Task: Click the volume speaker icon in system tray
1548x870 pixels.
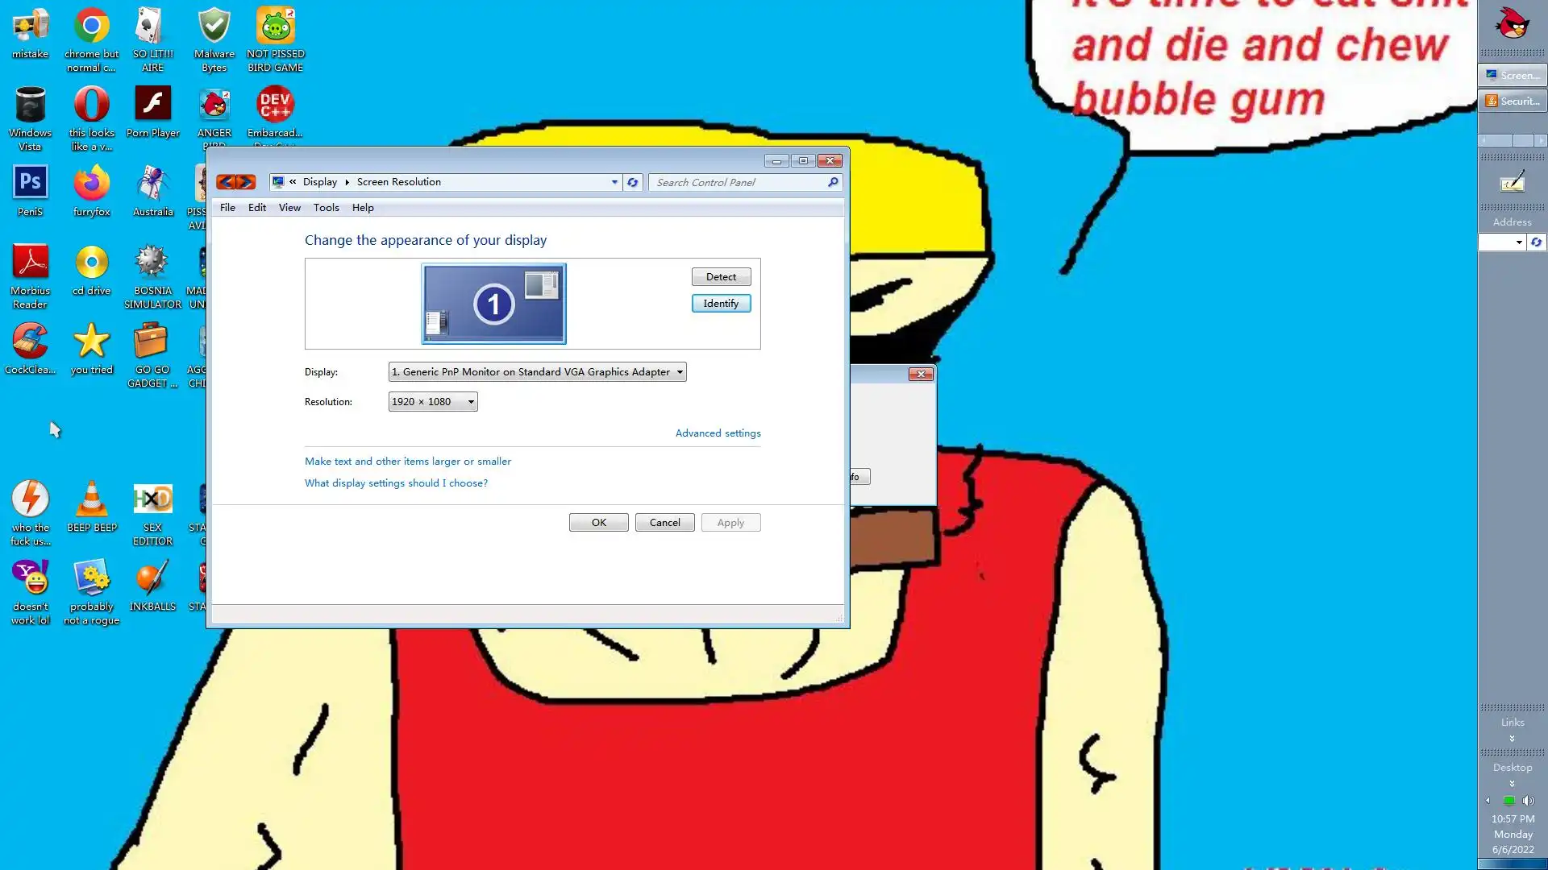Action: pyautogui.click(x=1527, y=801)
